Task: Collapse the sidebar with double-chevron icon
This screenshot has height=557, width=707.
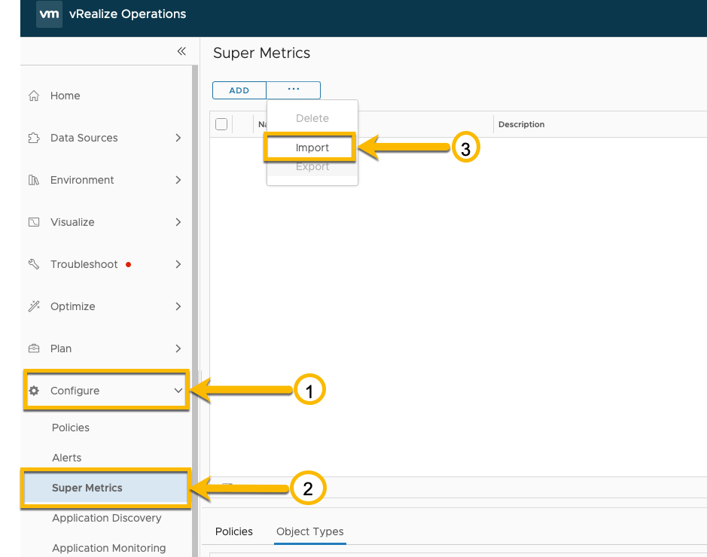Action: 181,51
